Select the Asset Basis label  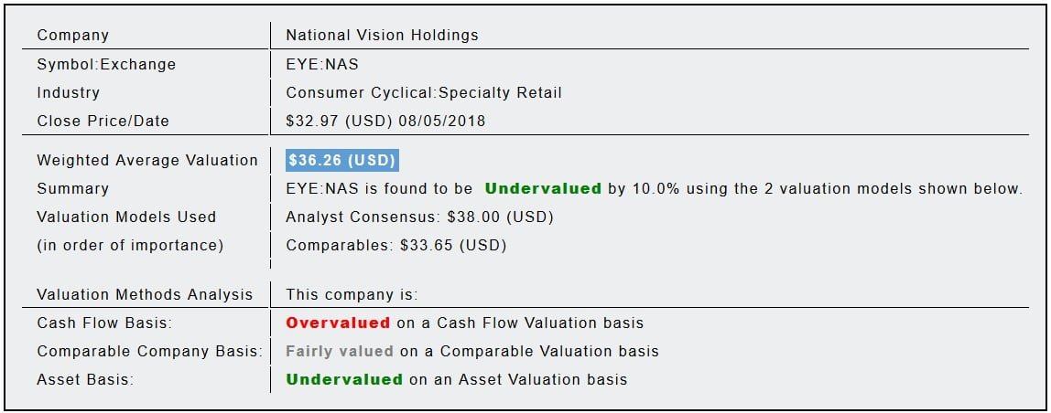(85, 379)
